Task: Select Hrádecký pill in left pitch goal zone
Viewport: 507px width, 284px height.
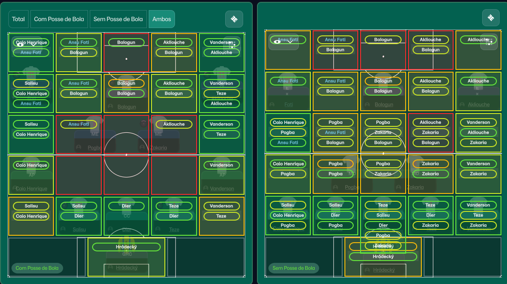Action: (x=126, y=247)
